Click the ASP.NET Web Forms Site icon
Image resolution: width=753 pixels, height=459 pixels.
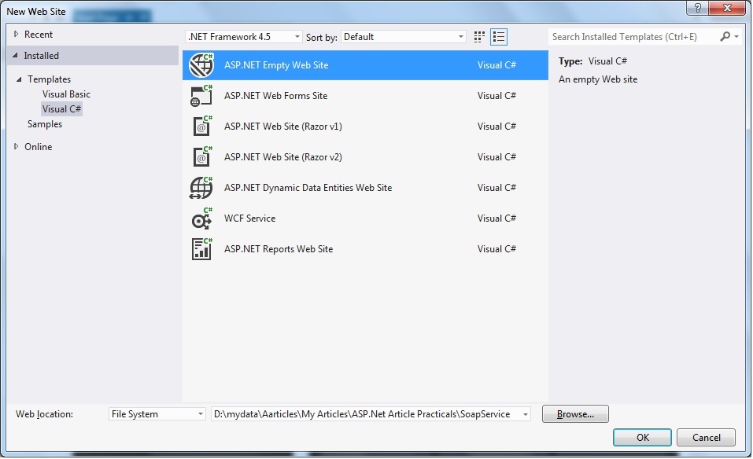[201, 96]
